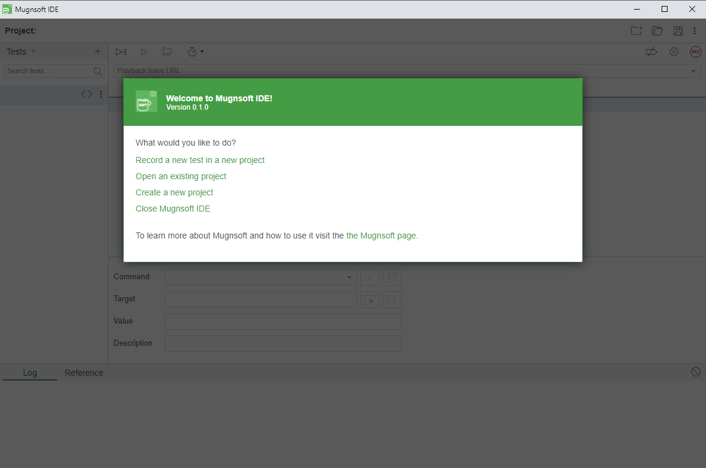Start recording with the REC button
Viewport: 706px width, 468px height.
pyautogui.click(x=696, y=52)
